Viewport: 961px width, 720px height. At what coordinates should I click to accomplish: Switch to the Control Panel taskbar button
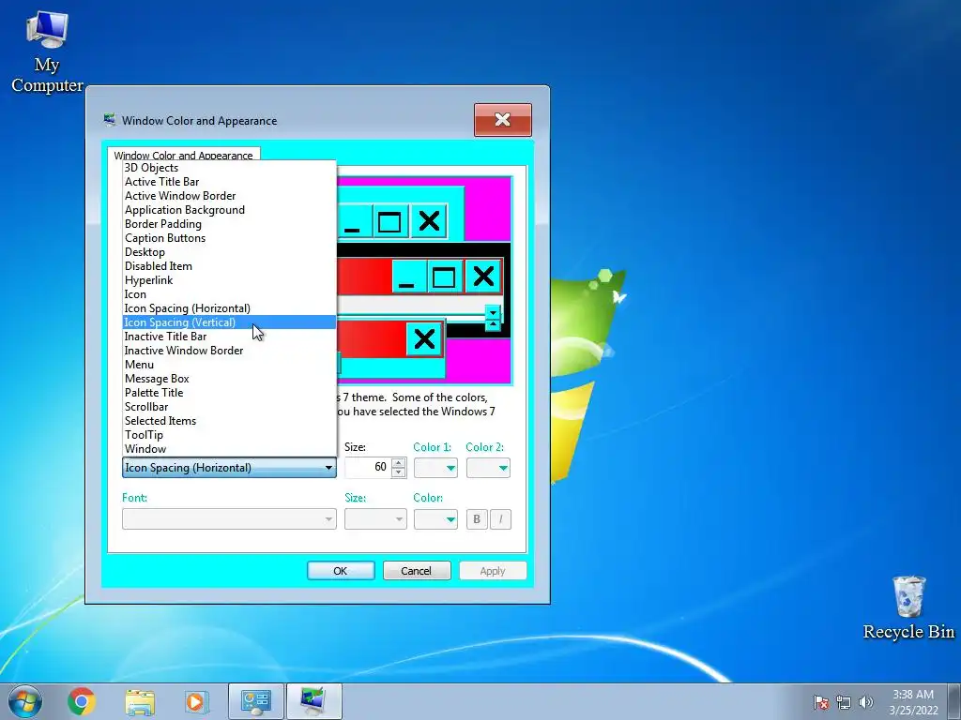pyautogui.click(x=256, y=701)
